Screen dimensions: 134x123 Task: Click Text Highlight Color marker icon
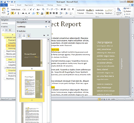[38, 13]
